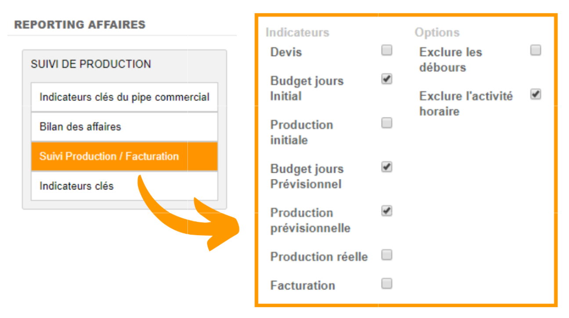Enable Exclure les débours option

(535, 50)
